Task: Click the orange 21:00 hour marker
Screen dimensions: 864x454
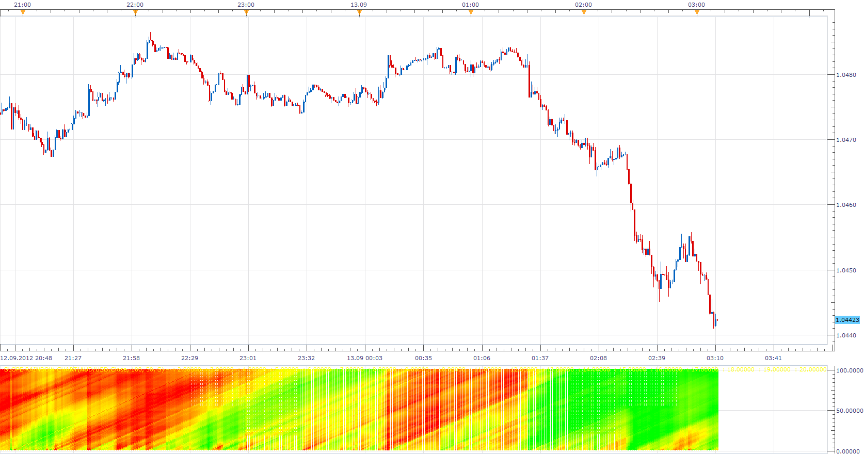Action: (x=23, y=13)
